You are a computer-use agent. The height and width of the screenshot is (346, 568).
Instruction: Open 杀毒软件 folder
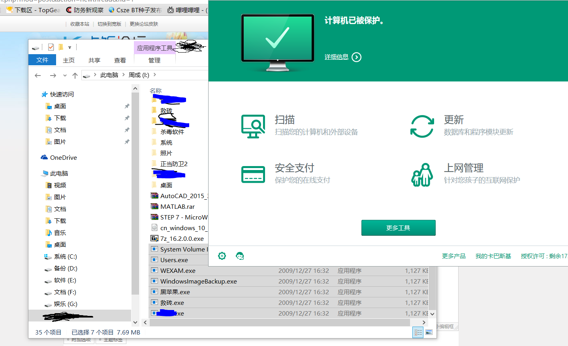tap(168, 132)
